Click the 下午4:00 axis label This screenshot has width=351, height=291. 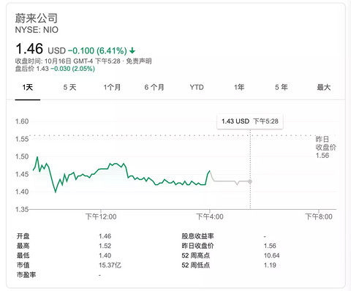210,216
